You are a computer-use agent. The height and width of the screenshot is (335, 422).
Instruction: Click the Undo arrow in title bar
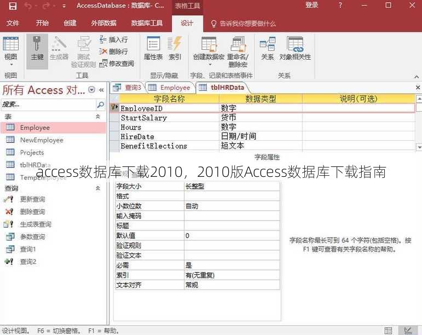tap(28, 5)
